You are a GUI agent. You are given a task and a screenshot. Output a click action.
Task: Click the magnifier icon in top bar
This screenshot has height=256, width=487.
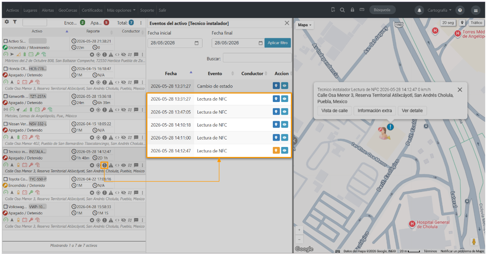point(342,10)
